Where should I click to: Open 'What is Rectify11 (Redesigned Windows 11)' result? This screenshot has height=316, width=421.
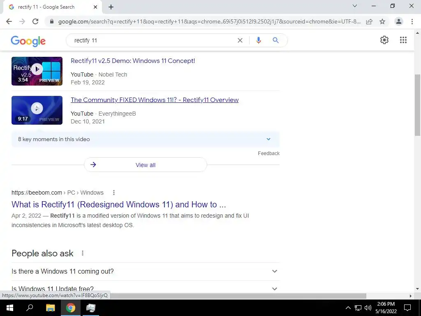click(x=119, y=204)
